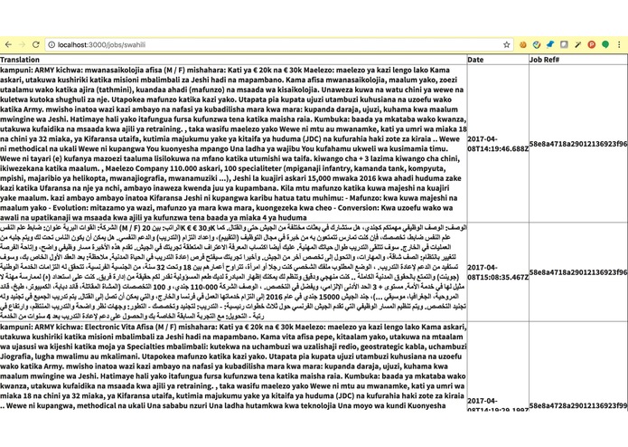Viewport: 628px width, 447px height.
Task: Select date 2017-04-08T15:08:35.467Z cell
Action: pos(498,272)
